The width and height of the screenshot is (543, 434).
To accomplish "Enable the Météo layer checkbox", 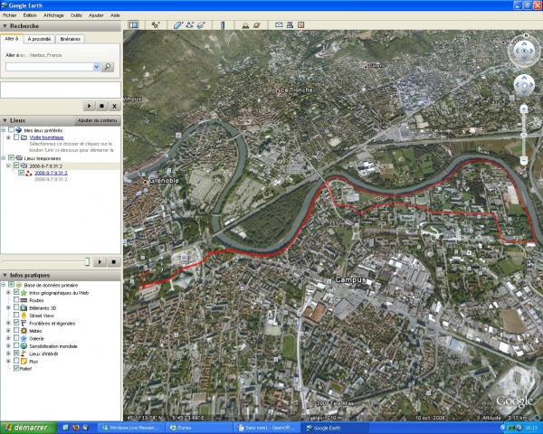I will coord(16,330).
